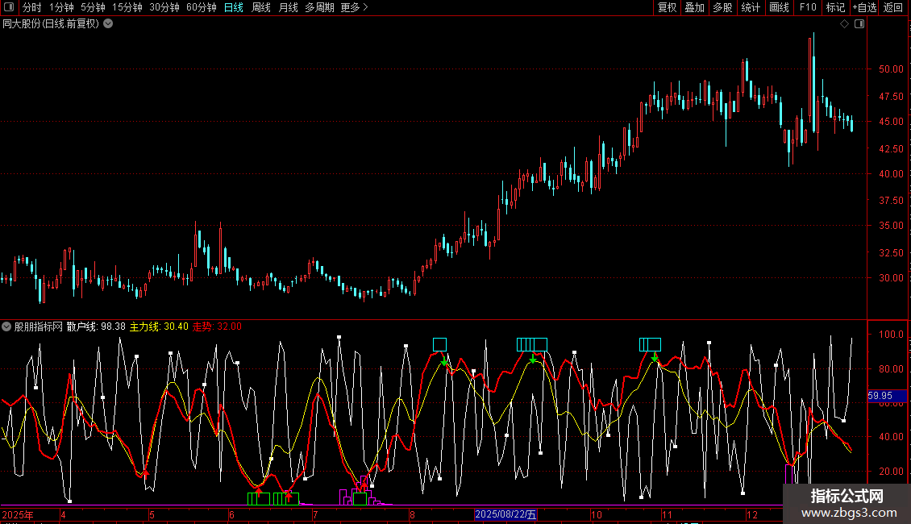
Task: Click month 7 on the time axis
Action: [315, 514]
